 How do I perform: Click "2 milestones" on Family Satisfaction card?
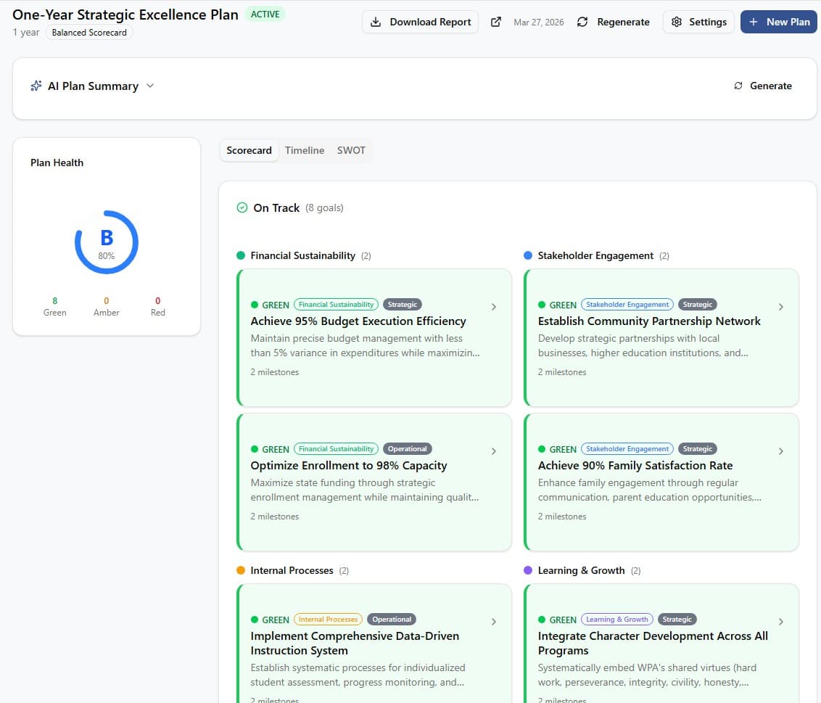[562, 517]
